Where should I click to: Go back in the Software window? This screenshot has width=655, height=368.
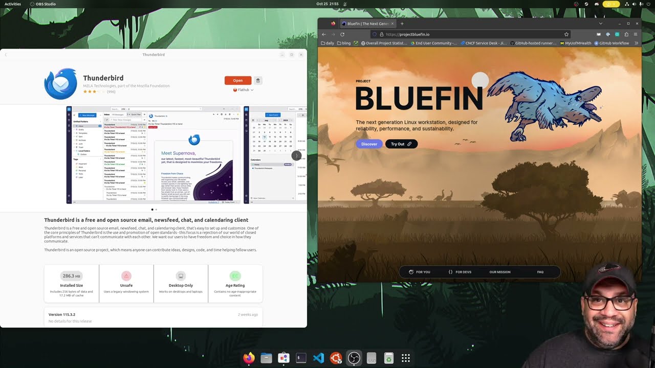[6, 55]
